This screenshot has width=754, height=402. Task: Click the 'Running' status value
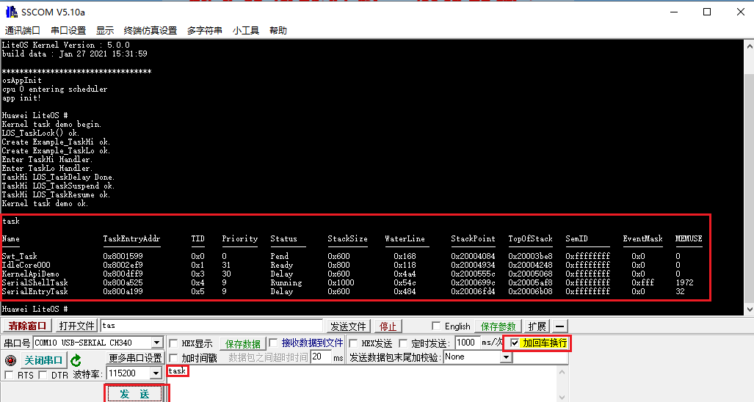coord(286,283)
